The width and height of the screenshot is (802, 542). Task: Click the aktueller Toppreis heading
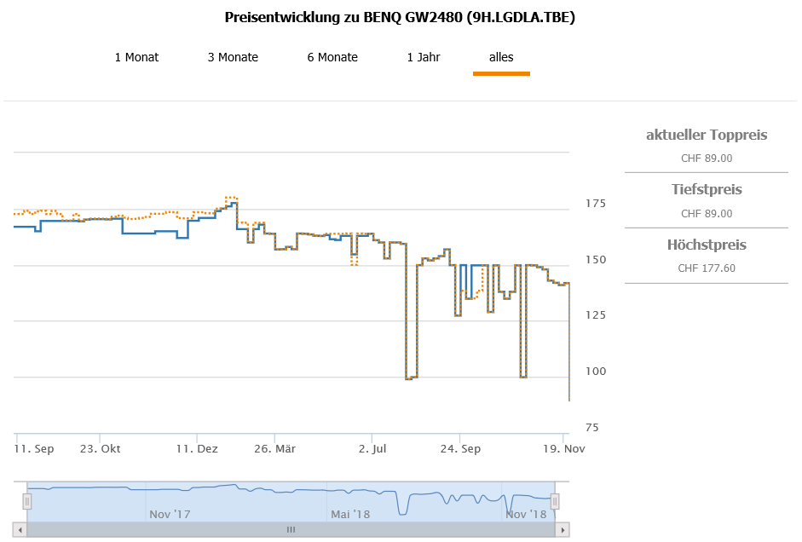707,135
